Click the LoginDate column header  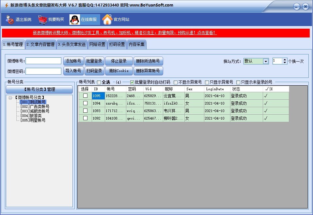pos(217,89)
